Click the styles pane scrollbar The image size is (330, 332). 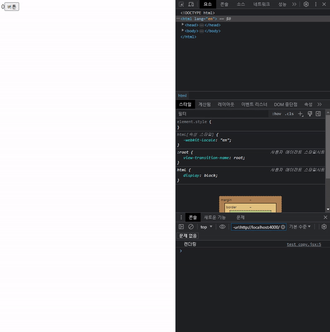[x=328, y=146]
